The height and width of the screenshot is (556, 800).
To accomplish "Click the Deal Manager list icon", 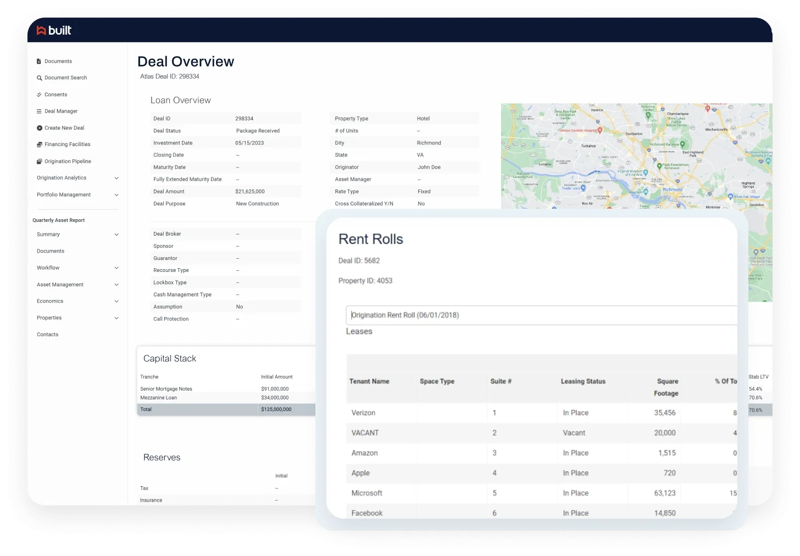I will [x=39, y=112].
